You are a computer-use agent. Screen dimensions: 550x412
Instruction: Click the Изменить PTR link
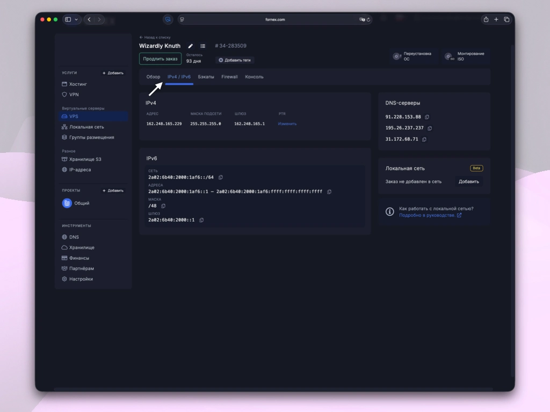[x=287, y=124]
